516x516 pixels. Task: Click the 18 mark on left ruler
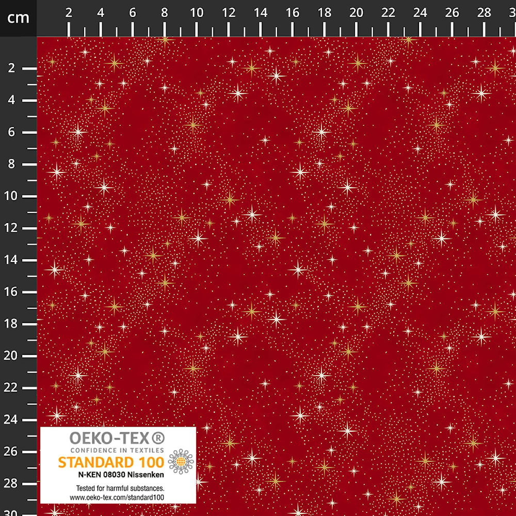(10, 324)
